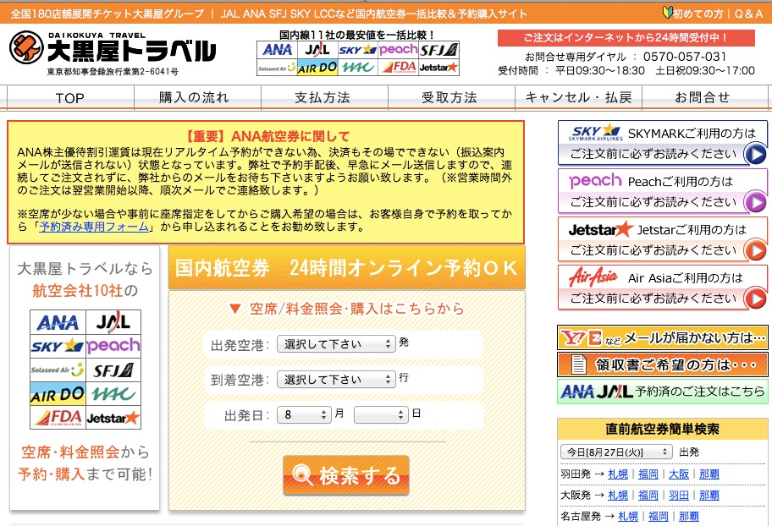This screenshot has width=772, height=526.
Task: Click the 【重要】ANA航空券に関して notice title
Action: (266, 136)
